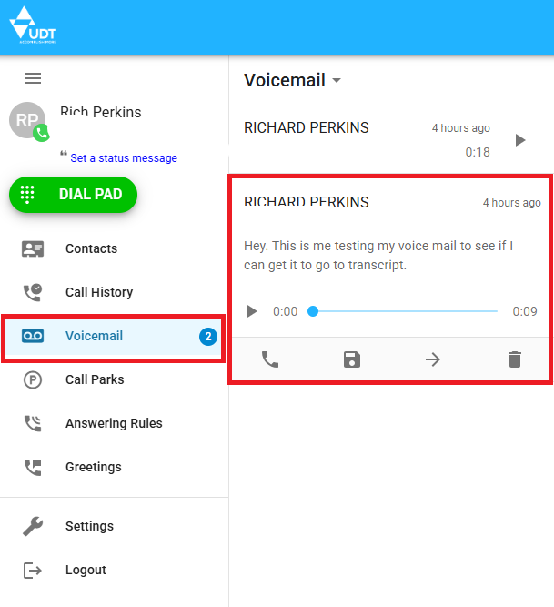Screen dimensions: 554x607
Task: Collapse the expanded Richard Perkins voicemail header
Action: click(x=391, y=202)
